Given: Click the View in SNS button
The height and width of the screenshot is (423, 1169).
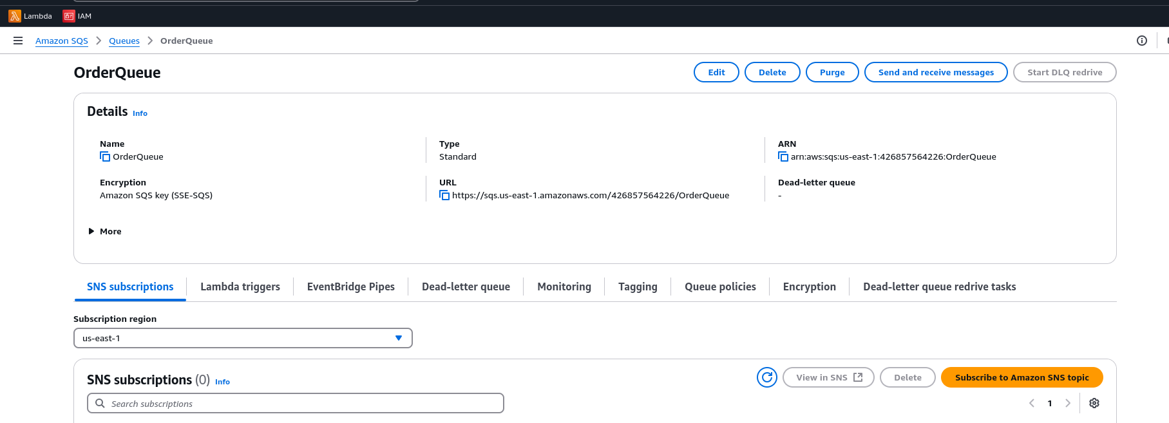Looking at the screenshot, I should (x=828, y=377).
